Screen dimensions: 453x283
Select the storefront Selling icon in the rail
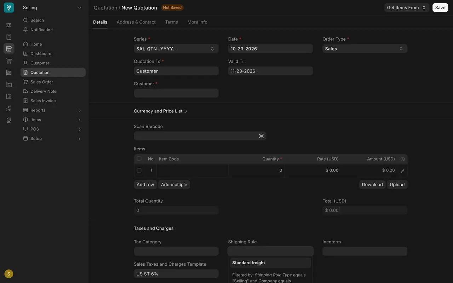[x=9, y=49]
